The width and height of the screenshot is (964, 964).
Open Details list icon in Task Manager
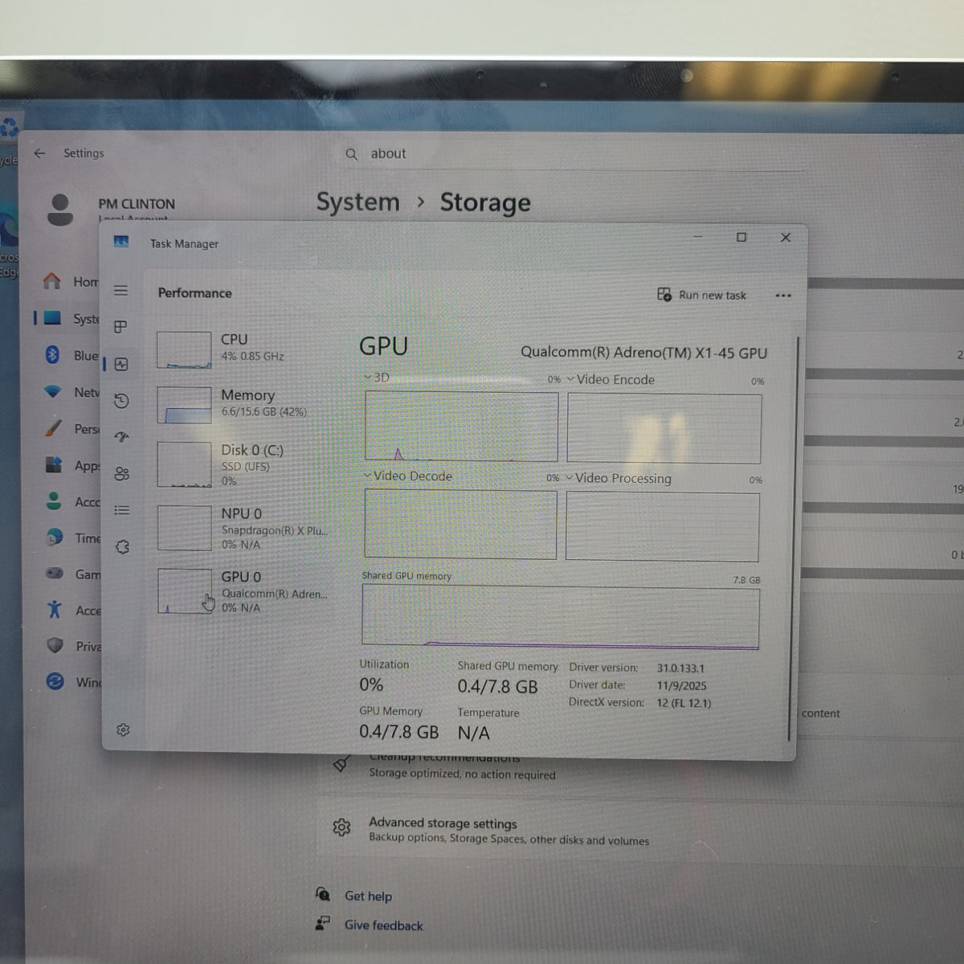click(x=122, y=510)
